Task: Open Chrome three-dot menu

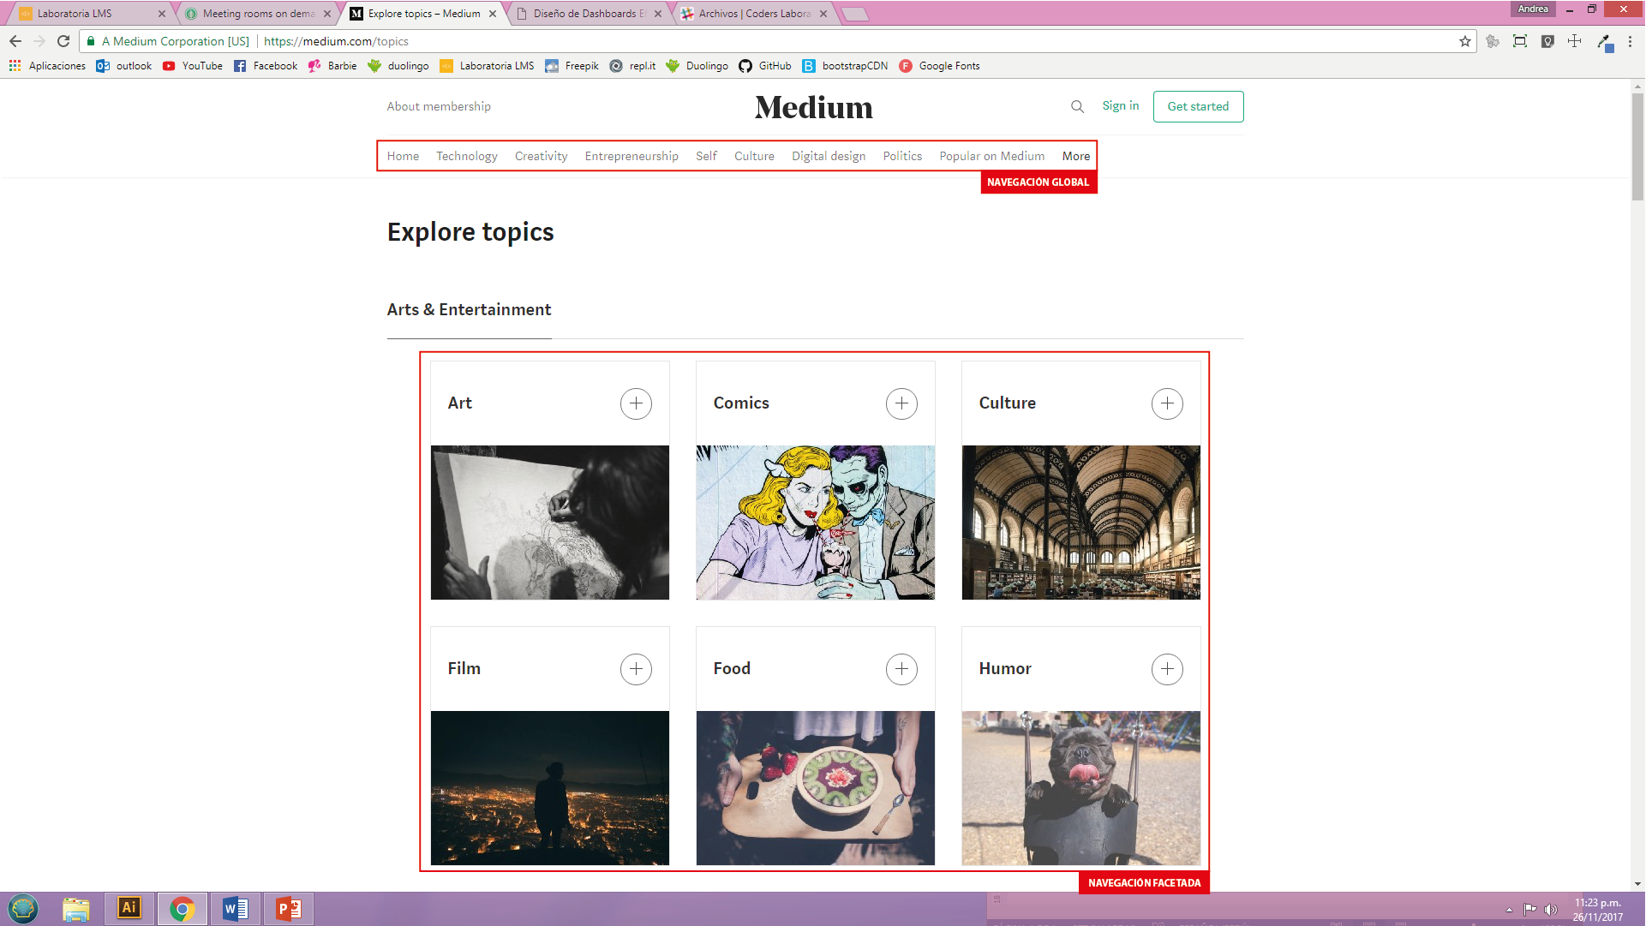Action: coord(1630,41)
